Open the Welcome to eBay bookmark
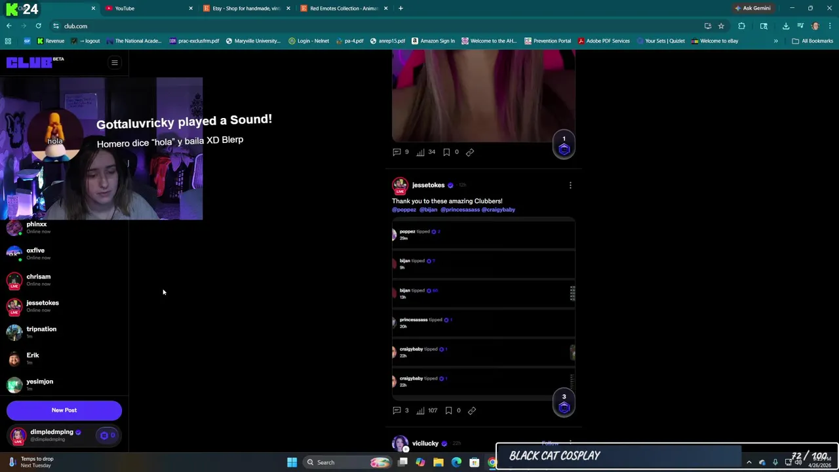 pyautogui.click(x=714, y=41)
